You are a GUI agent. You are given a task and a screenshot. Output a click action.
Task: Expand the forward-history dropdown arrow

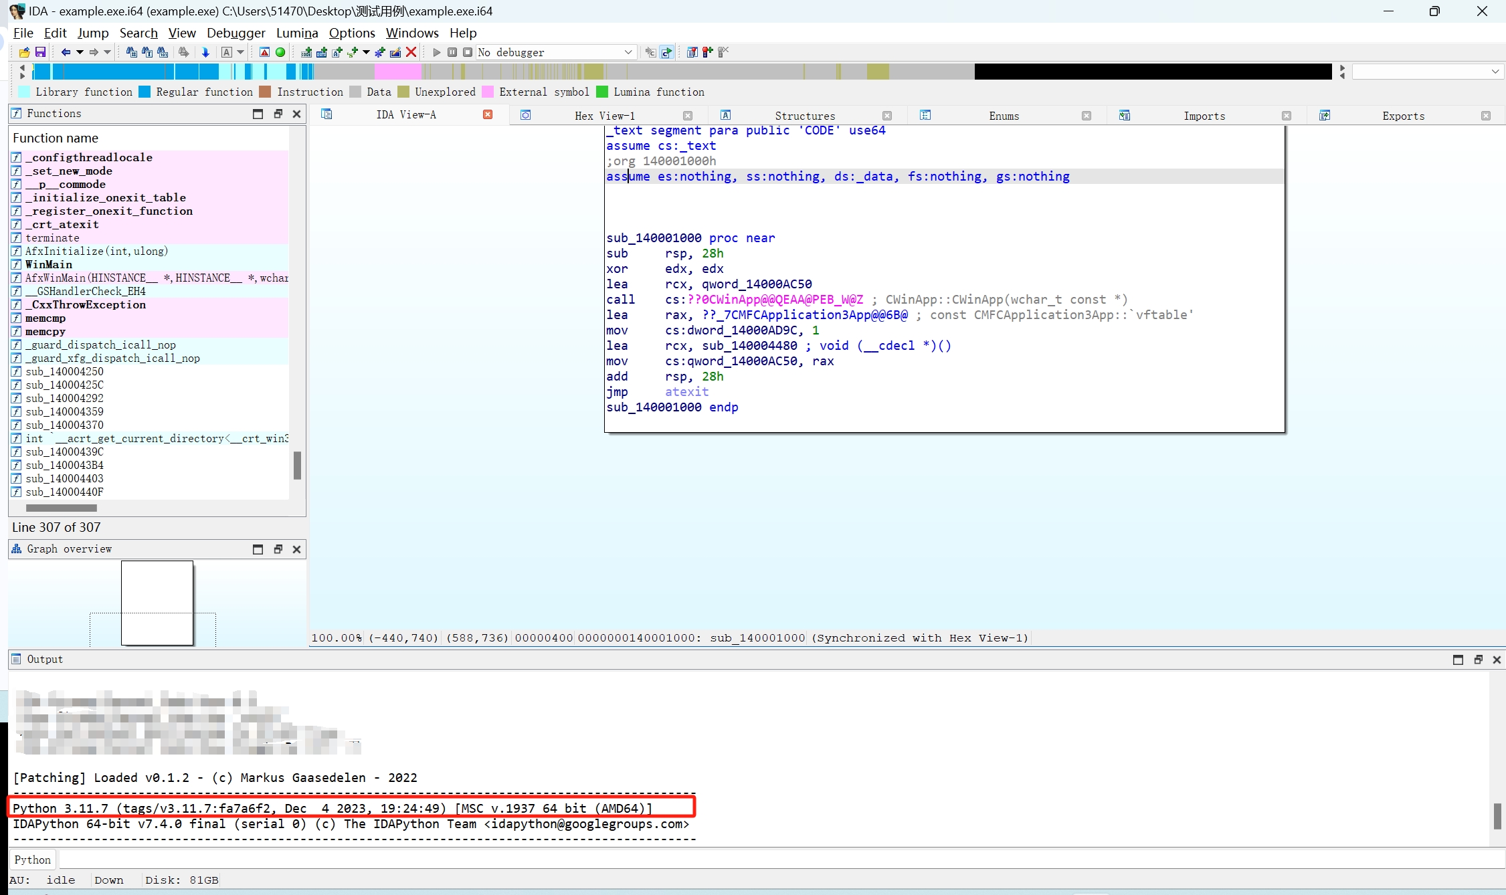click(x=107, y=52)
